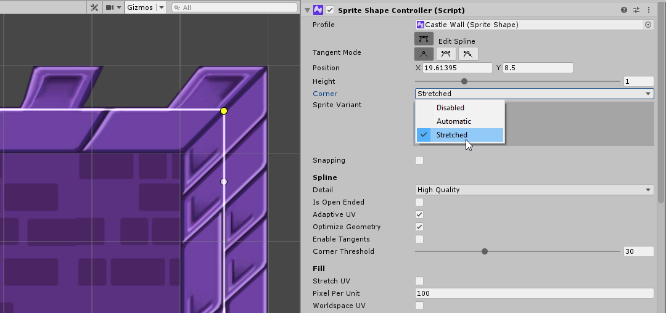Viewport: 666px width, 313px height.
Task: Click the Corner Threshold slider handle
Action: 485,251
